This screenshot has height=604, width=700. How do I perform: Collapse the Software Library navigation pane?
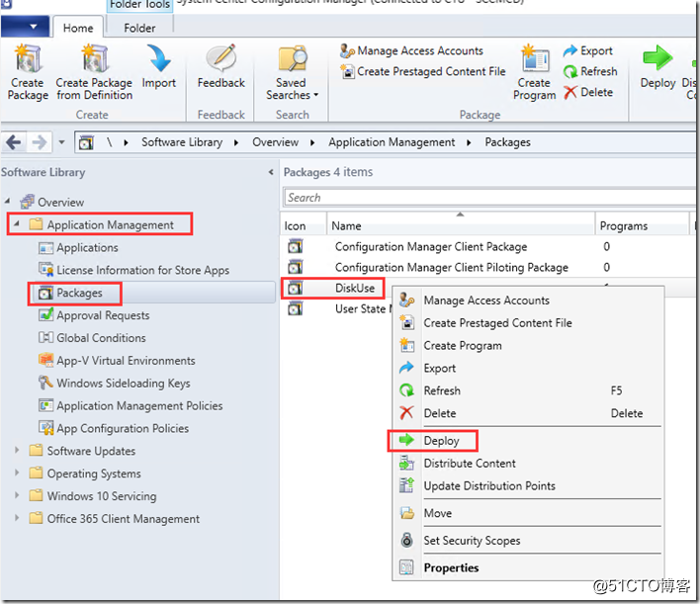[x=271, y=172]
